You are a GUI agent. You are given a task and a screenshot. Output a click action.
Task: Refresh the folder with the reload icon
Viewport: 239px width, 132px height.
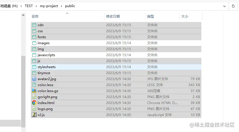pos(233,6)
